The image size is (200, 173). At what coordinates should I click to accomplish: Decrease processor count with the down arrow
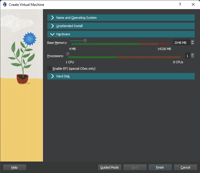pos(192,57)
